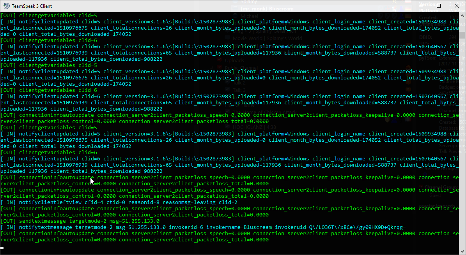
Task: Click the "reasonid=8" value
Action: pyautogui.click(x=144, y=202)
